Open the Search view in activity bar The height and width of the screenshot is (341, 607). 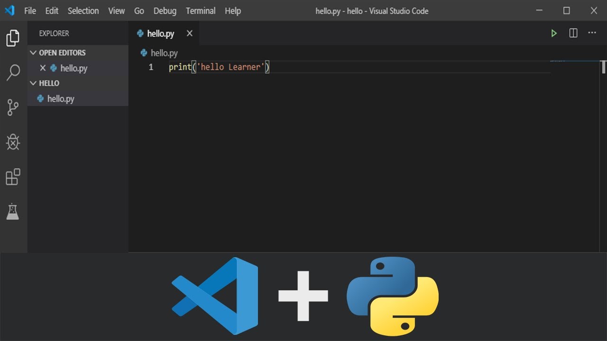(x=13, y=72)
